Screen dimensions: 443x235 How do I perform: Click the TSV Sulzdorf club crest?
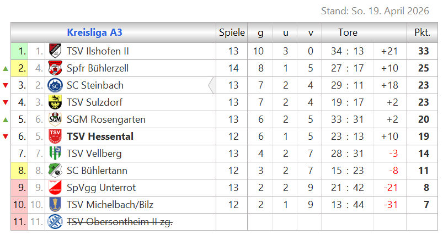coord(54,102)
